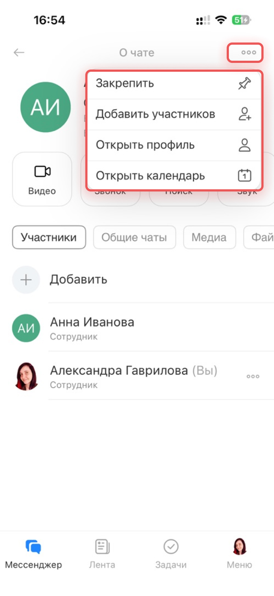The width and height of the screenshot is (274, 596).
Task: Tap the back arrow in the header
Action: point(19,53)
